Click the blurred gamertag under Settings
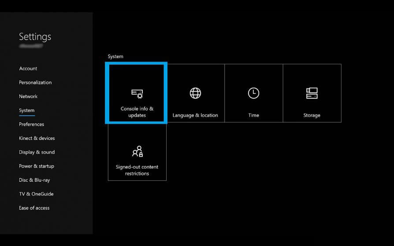The height and width of the screenshot is (246, 394). tap(31, 46)
